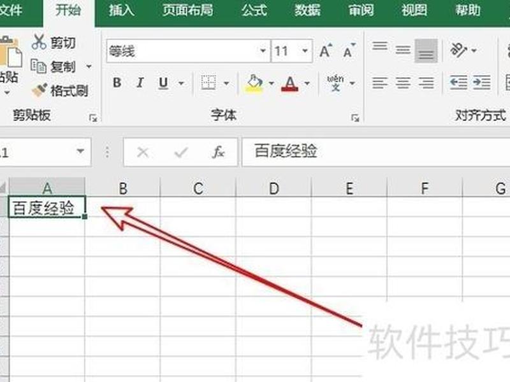510x382 pixels.
Task: Expand fill color dropdown arrow
Action: pos(272,83)
